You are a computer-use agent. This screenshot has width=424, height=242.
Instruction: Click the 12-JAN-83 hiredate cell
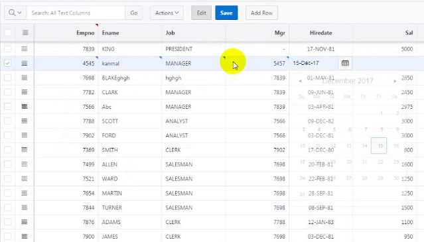[x=320, y=222]
